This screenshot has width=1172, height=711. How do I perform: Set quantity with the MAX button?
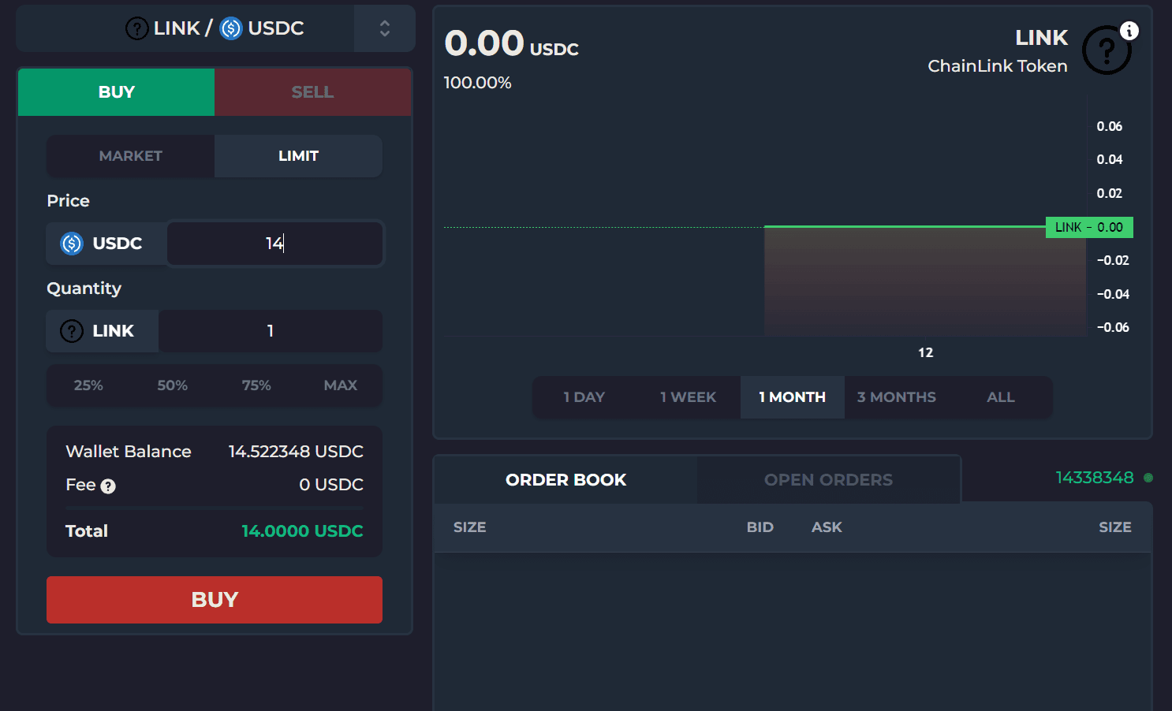pos(341,385)
